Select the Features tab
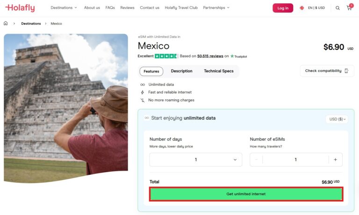359x215 pixels. pyautogui.click(x=151, y=71)
